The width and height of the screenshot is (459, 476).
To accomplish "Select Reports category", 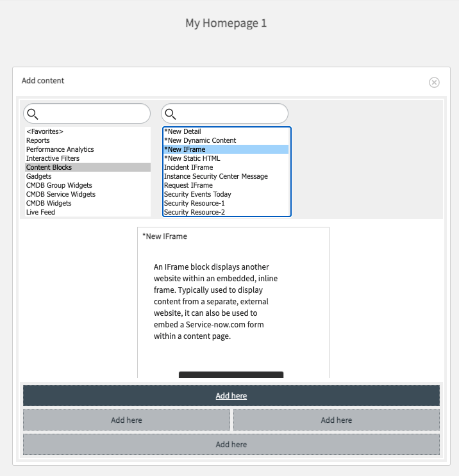I will [x=38, y=140].
